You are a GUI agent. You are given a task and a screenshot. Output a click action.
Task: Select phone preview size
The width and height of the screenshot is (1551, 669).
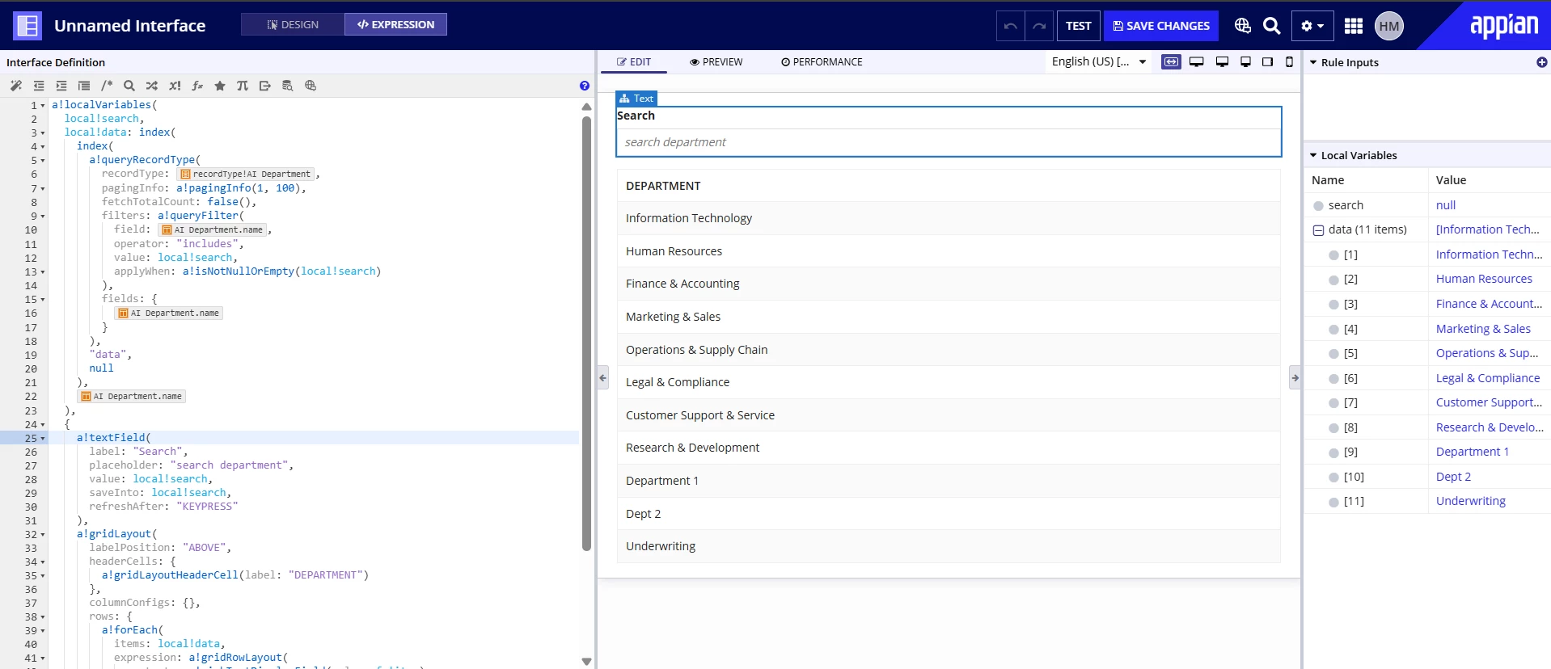[x=1290, y=61]
